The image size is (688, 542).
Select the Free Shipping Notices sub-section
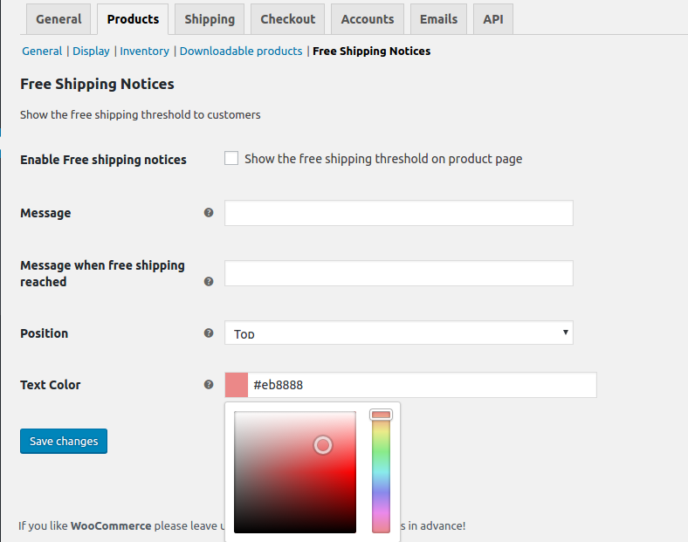(x=372, y=51)
